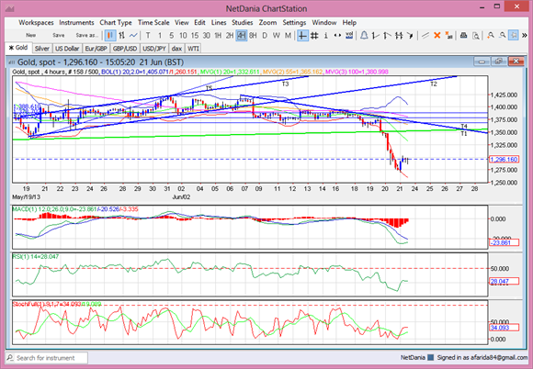This screenshot has height=369, width=533.
Task: Open the Instruments menu
Action: [x=76, y=22]
